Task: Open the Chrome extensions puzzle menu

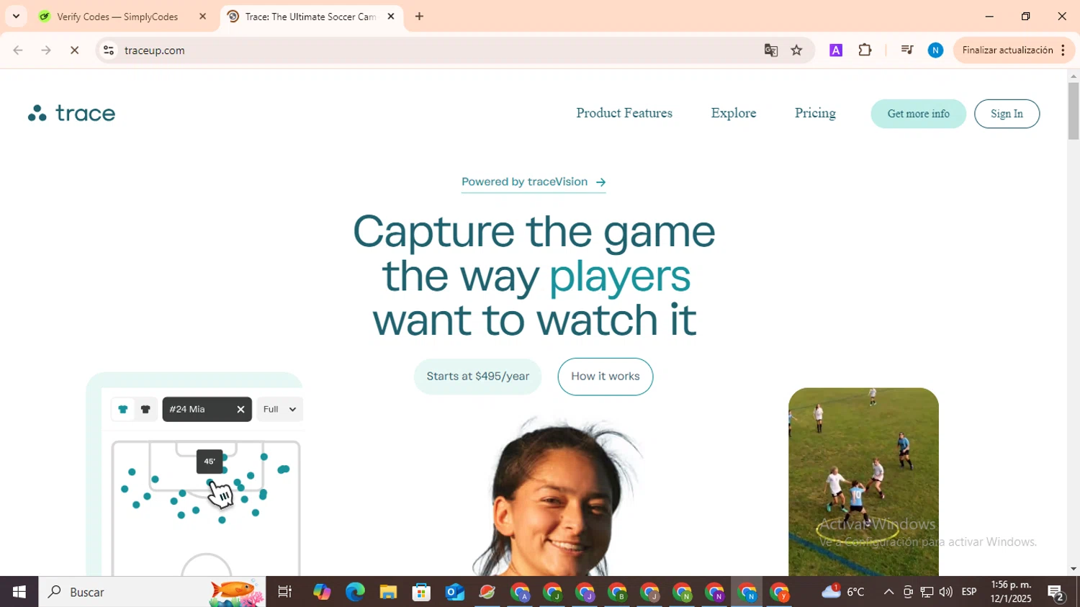Action: click(865, 50)
